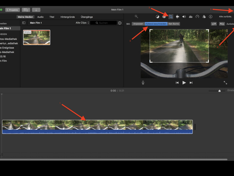Open the clip information icon
The image size is (234, 176).
[211, 17]
